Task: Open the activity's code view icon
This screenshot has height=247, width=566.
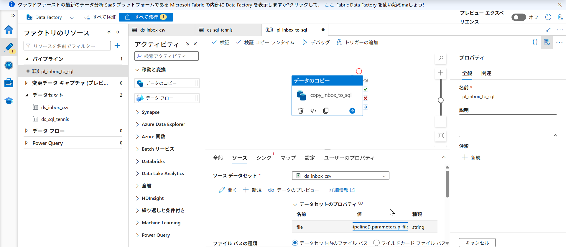Action: 313,111
